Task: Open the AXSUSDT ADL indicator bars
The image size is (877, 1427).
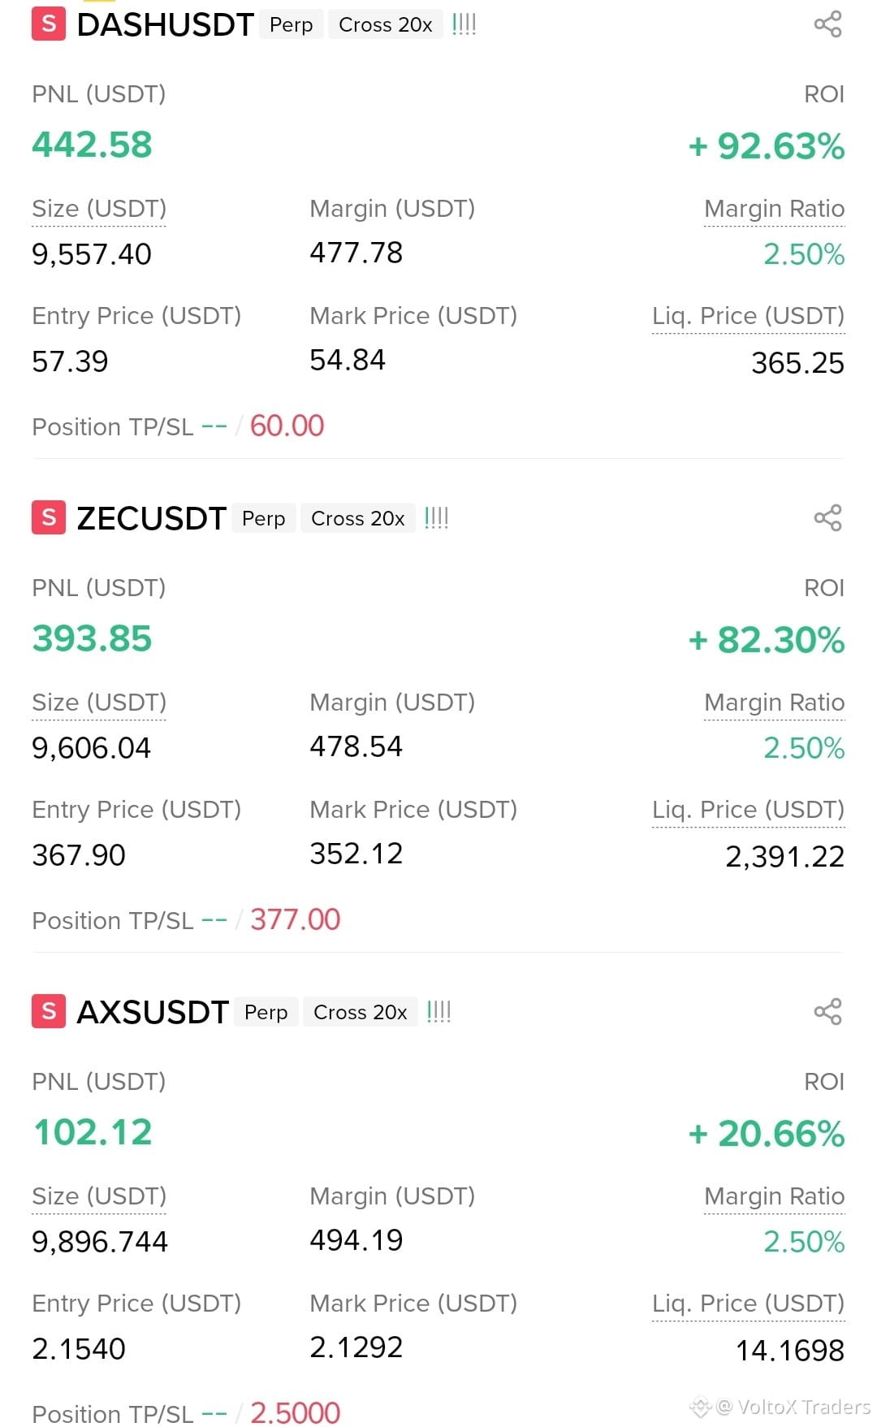Action: [438, 1012]
